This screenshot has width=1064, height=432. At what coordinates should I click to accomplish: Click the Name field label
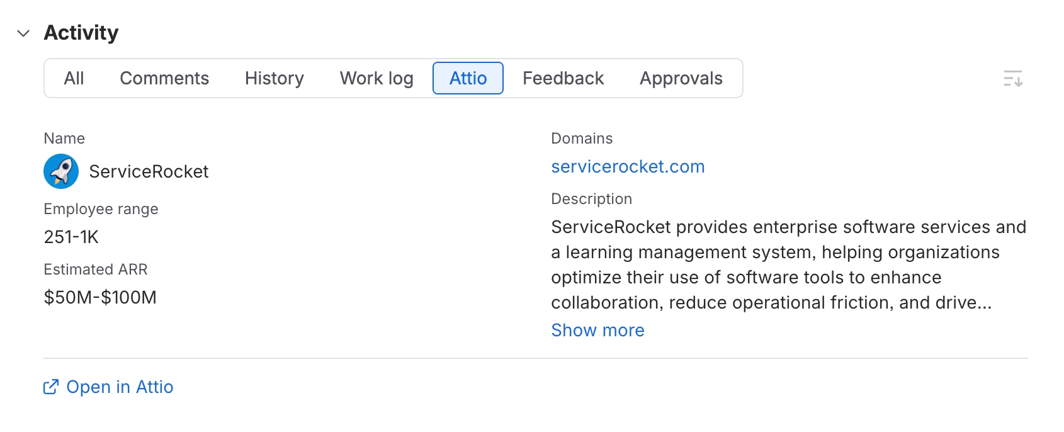[x=64, y=139]
